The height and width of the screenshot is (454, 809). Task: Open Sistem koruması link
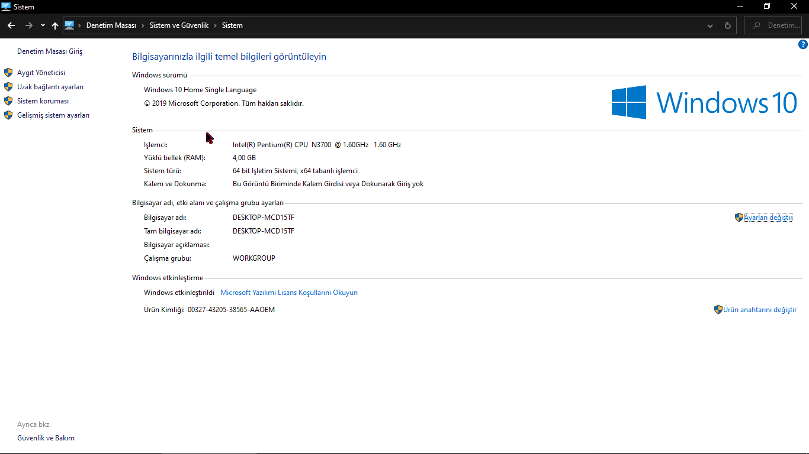pyautogui.click(x=43, y=101)
